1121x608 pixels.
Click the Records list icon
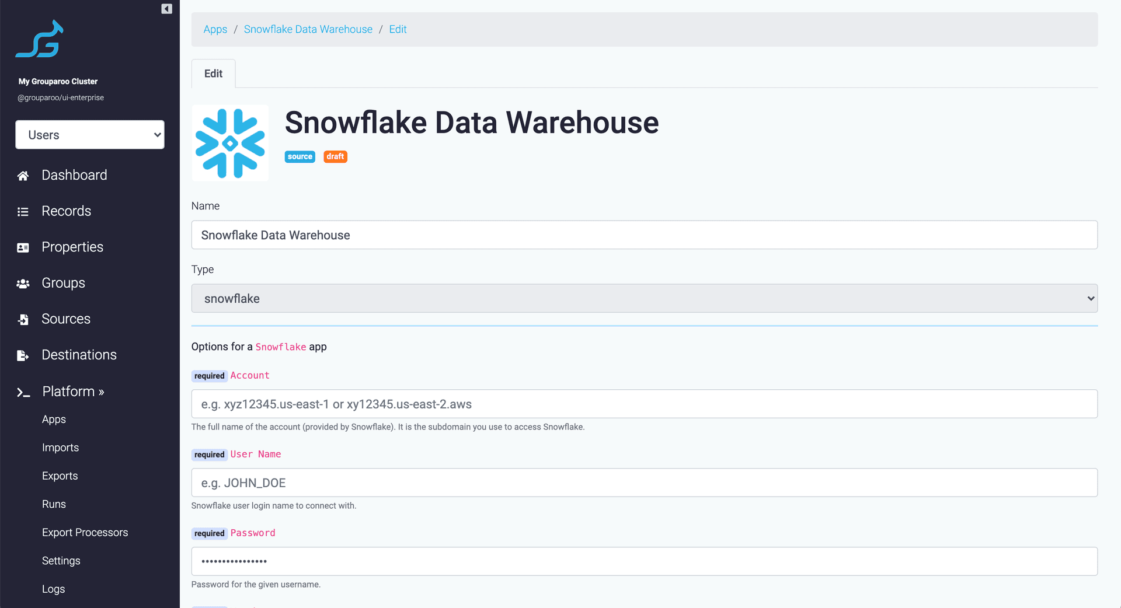(x=23, y=212)
